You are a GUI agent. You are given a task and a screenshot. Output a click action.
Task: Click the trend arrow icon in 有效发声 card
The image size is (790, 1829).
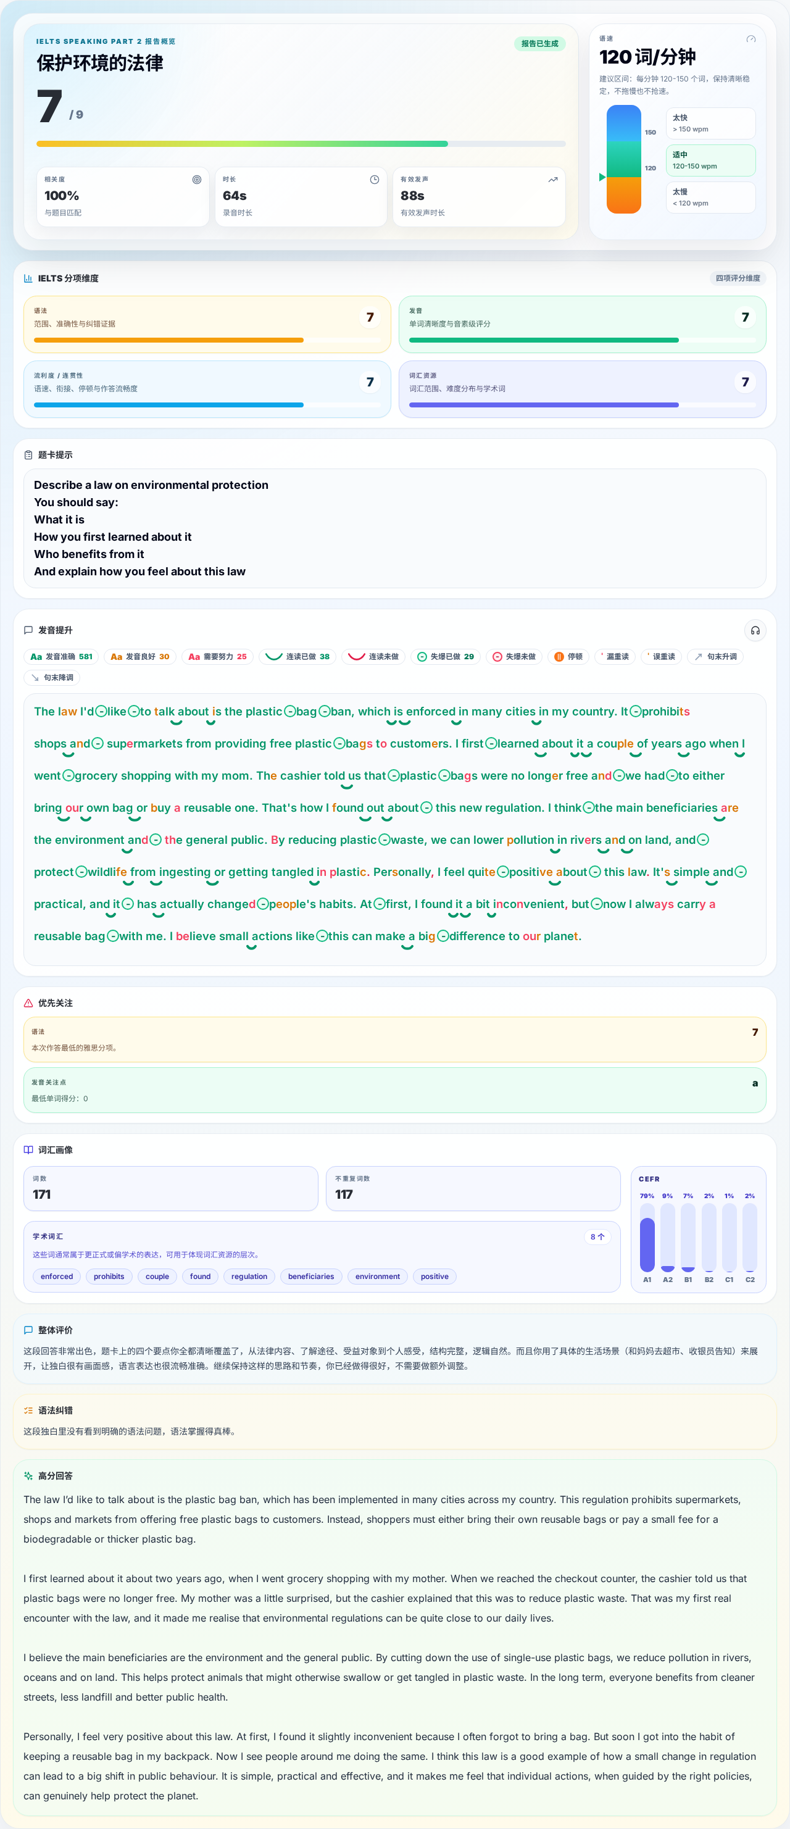coord(553,180)
